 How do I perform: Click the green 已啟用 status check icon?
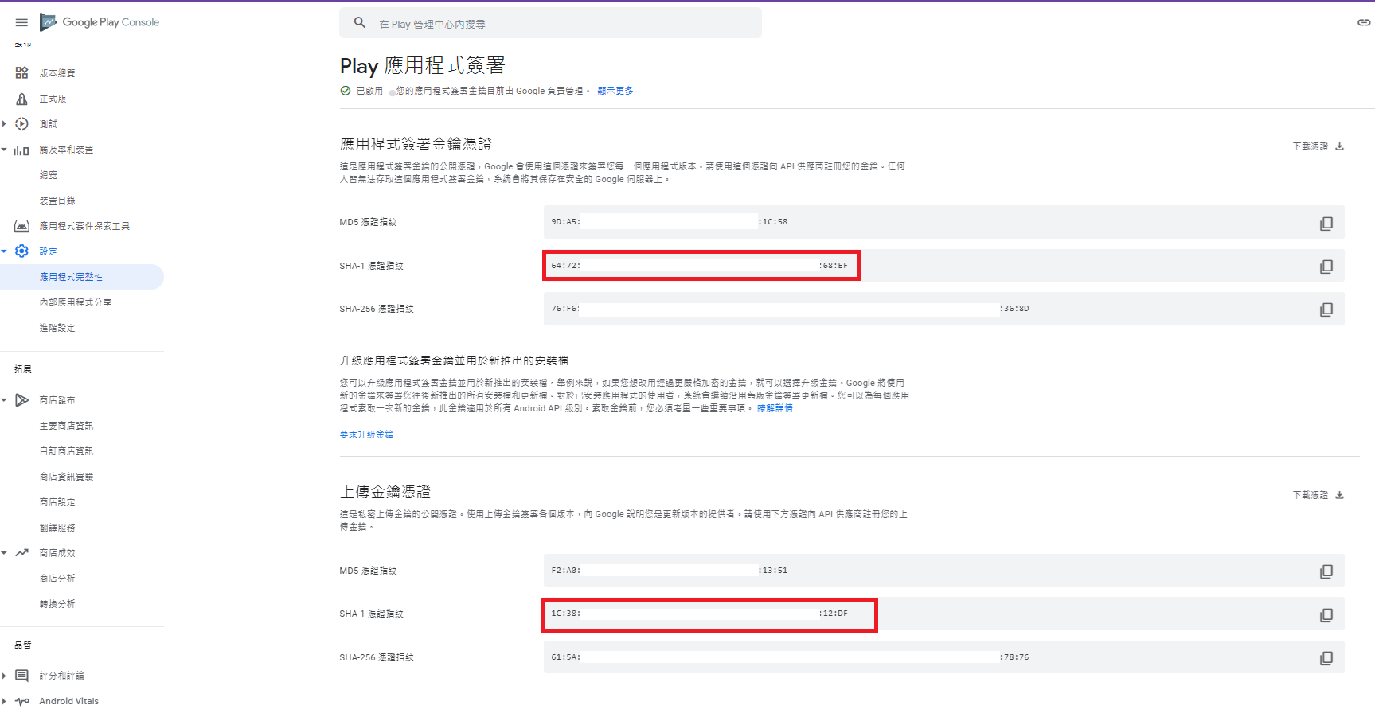[x=346, y=91]
